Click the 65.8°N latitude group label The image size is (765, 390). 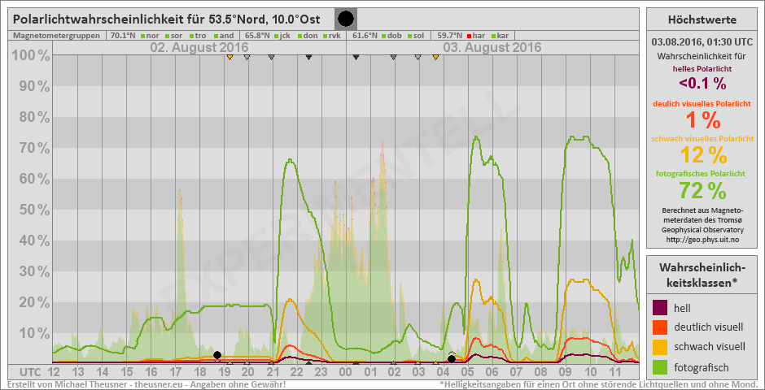pyautogui.click(x=257, y=36)
